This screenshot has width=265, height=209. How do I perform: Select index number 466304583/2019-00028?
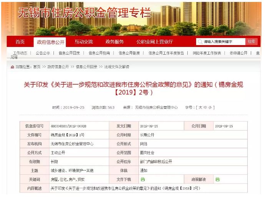click(x=68, y=126)
